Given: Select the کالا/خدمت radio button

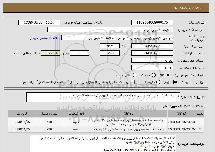Looking at the screenshot, I should point(135,75).
